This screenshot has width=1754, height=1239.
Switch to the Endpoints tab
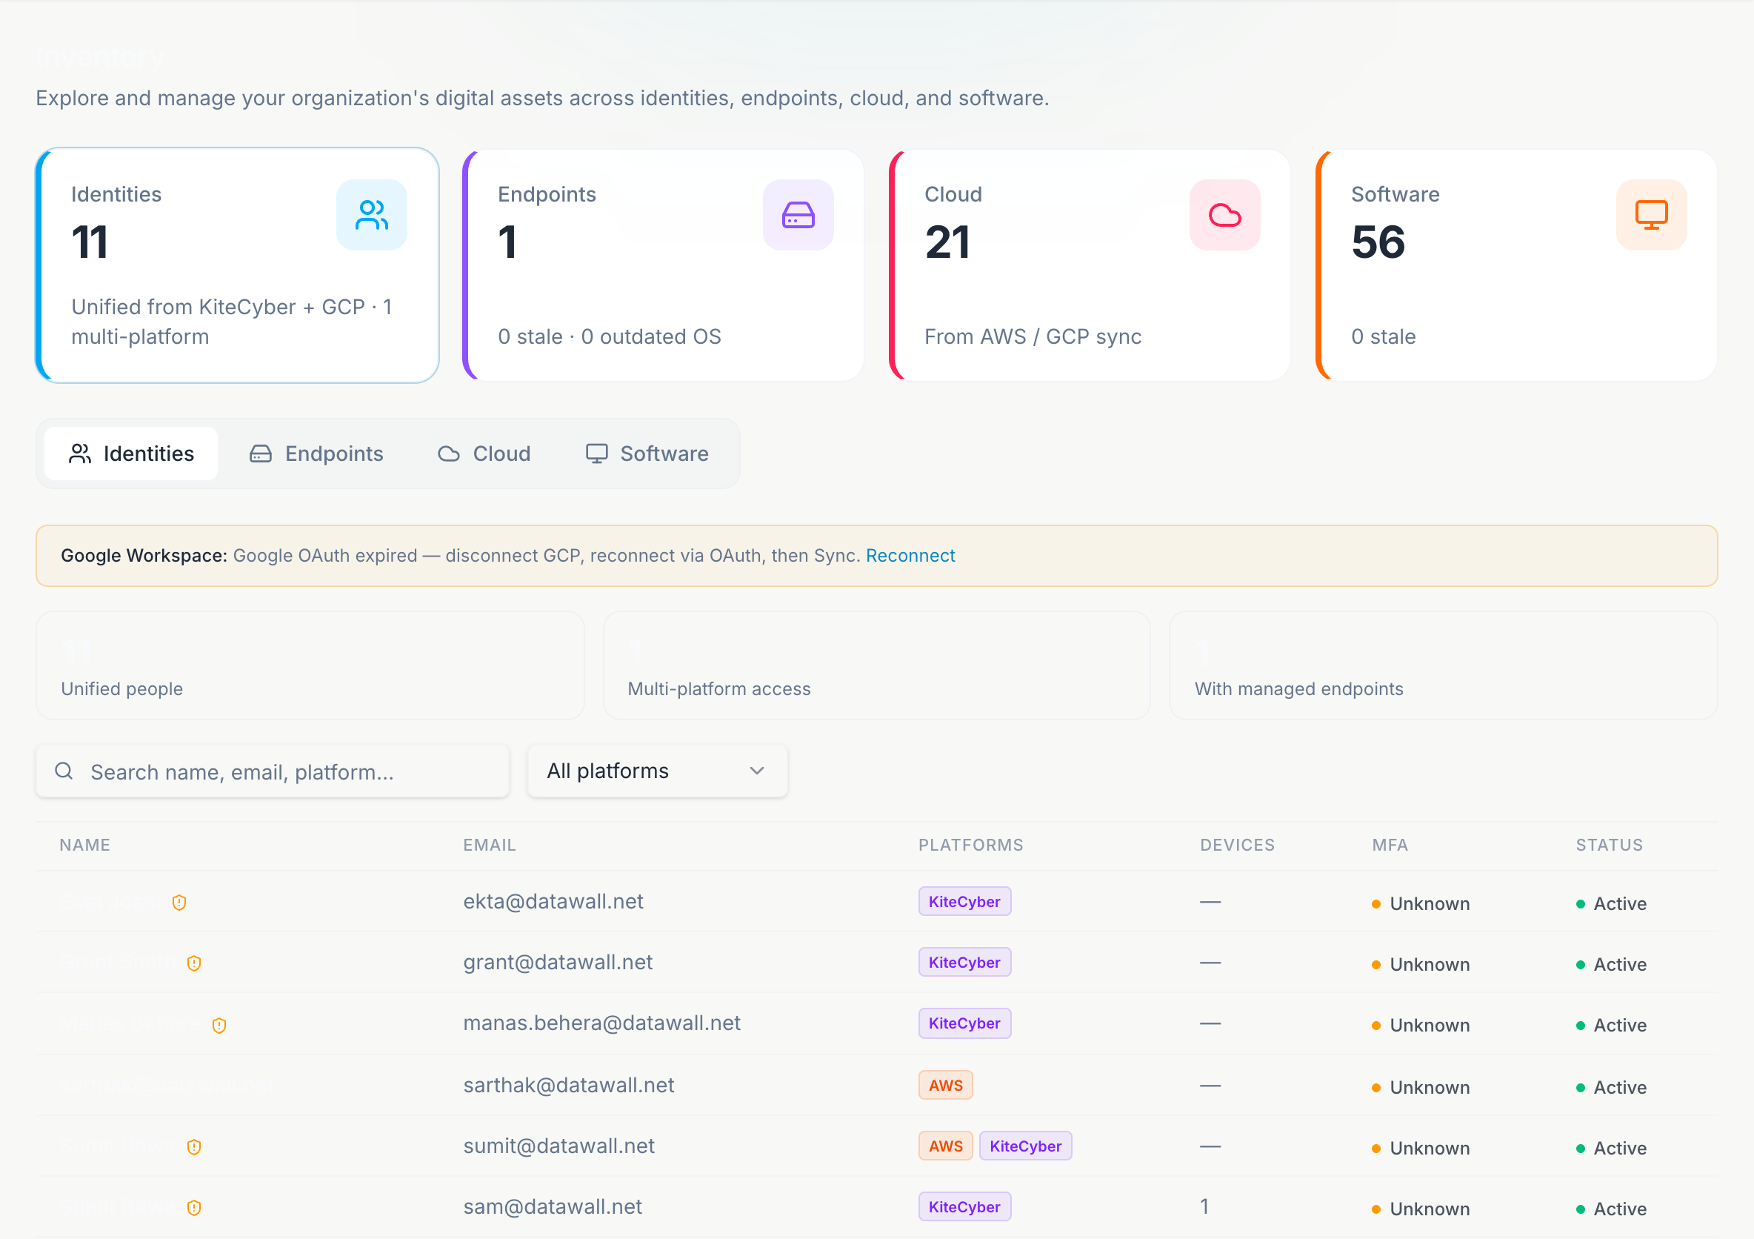pyautogui.click(x=316, y=454)
